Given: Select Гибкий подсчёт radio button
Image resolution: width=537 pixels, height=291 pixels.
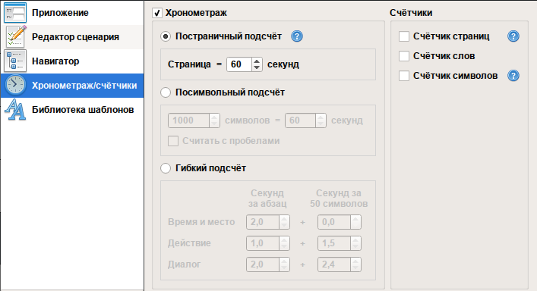Looking at the screenshot, I should [166, 168].
